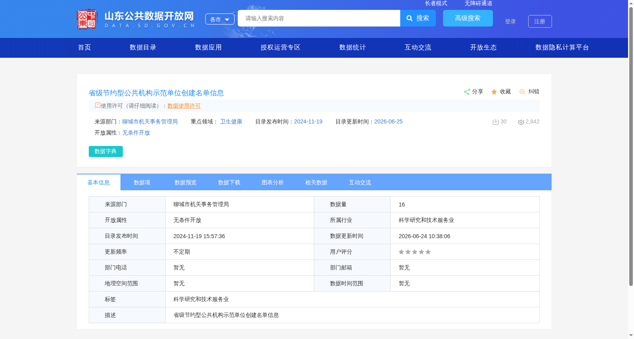
Task: Switch to the 数据下载 tab
Action: click(229, 182)
